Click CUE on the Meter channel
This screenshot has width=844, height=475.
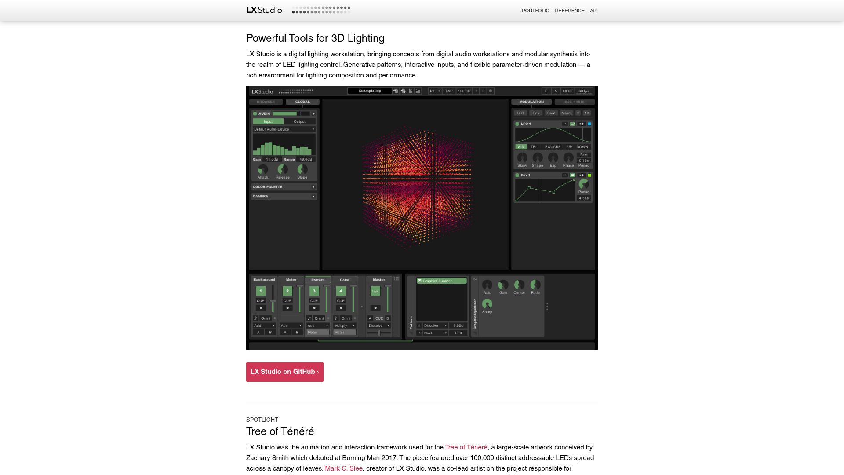[287, 301]
